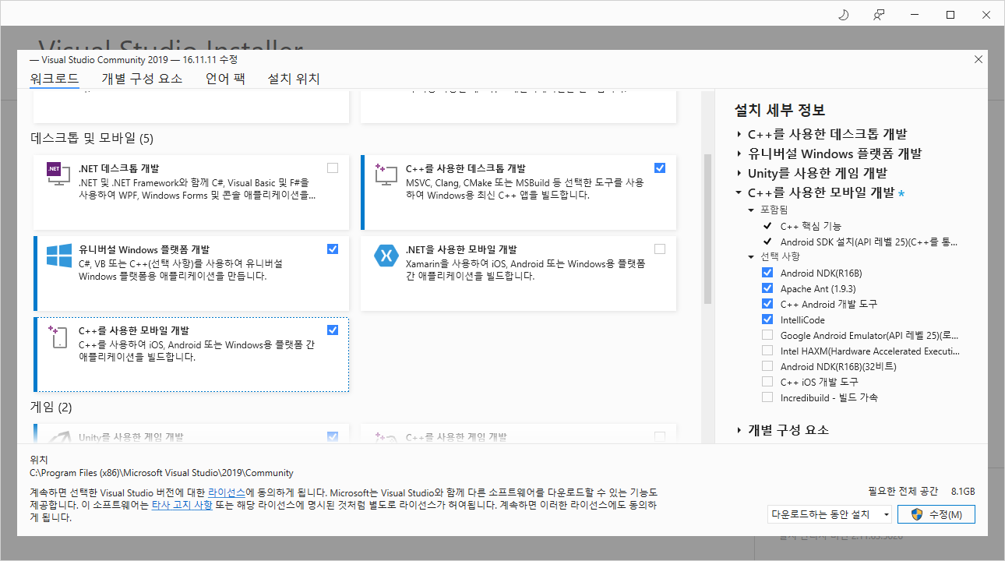The width and height of the screenshot is (1005, 561).
Task: Expand C++를 사용한 데스크톱 개발 details
Action: (x=739, y=134)
